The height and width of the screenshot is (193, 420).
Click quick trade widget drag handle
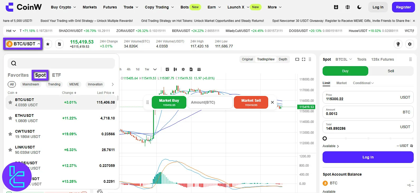tap(148, 102)
